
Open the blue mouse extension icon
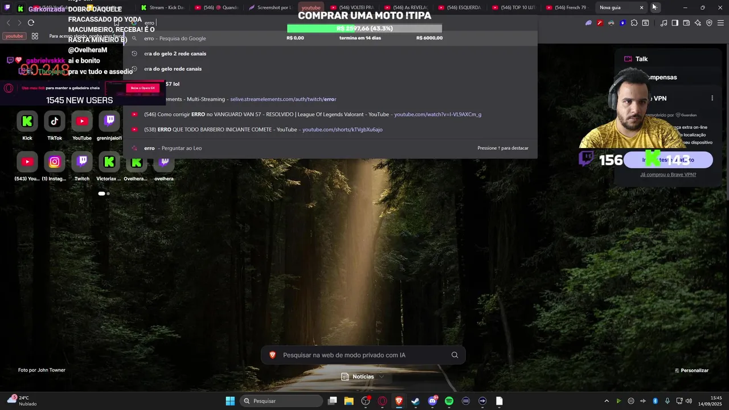622,23
